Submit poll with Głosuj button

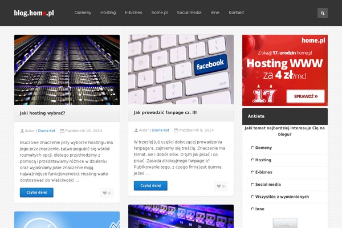[x=285, y=223]
